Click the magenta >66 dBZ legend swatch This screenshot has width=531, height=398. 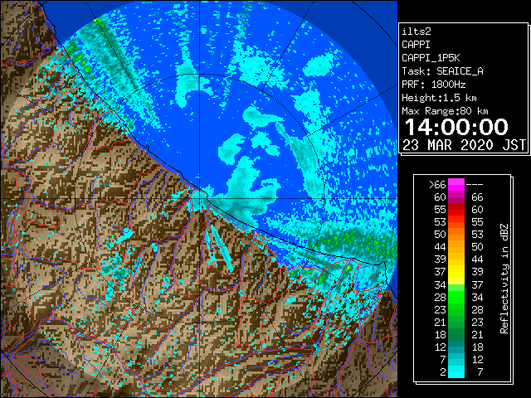click(456, 185)
